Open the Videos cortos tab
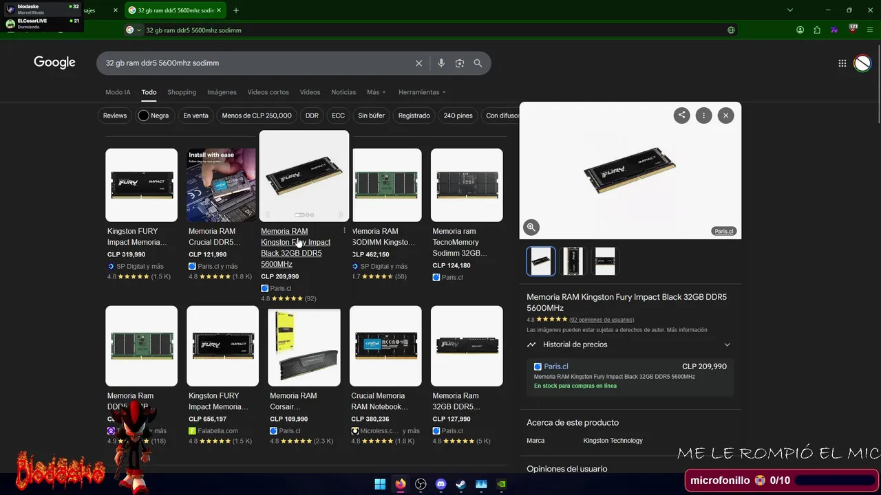The height and width of the screenshot is (495, 881). pos(268,92)
